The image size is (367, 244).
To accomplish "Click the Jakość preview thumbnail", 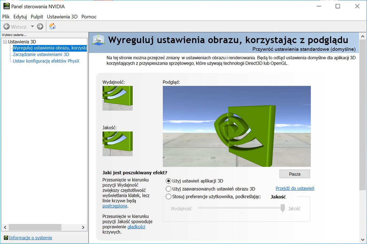I will pos(117,144).
